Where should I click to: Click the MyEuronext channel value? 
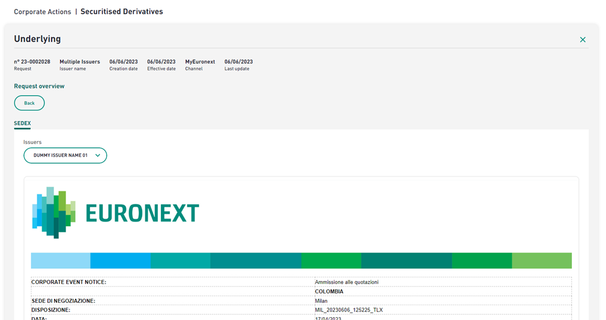200,61
